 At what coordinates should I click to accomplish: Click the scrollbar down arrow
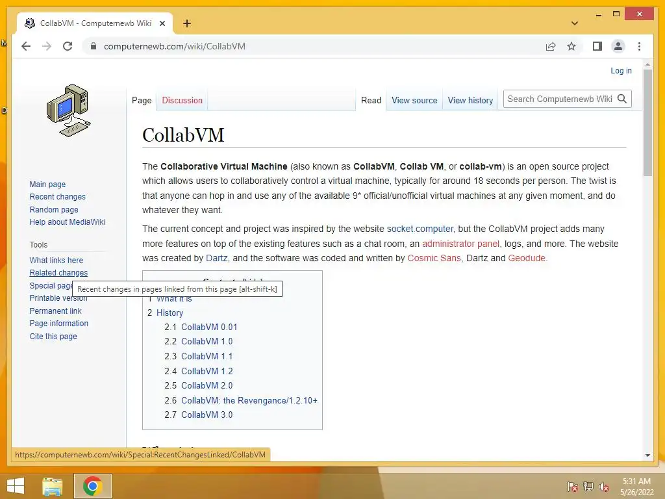647,455
